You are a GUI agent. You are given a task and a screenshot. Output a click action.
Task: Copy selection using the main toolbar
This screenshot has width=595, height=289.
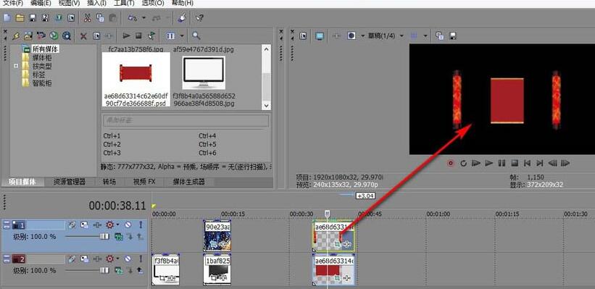[100, 18]
